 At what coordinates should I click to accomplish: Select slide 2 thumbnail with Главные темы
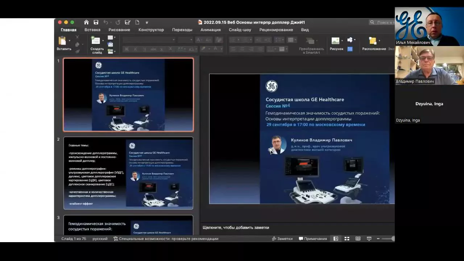[128, 173]
